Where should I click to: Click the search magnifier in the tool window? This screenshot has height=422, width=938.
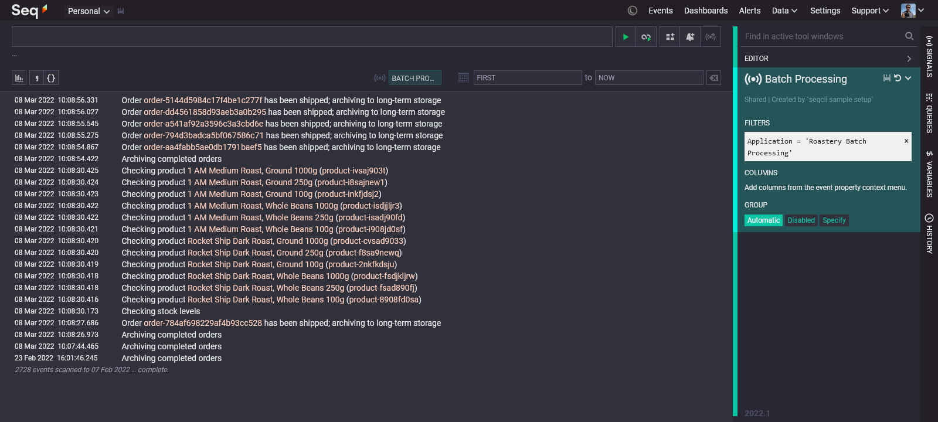(909, 36)
